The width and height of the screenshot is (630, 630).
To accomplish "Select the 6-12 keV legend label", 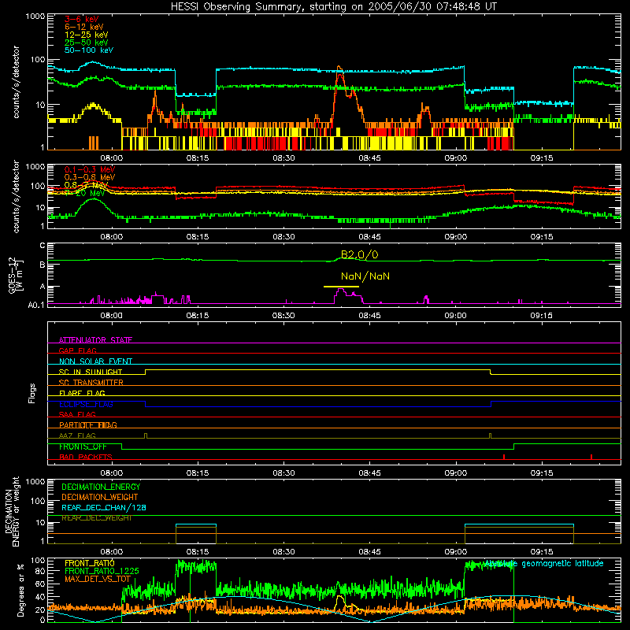I will point(84,27).
